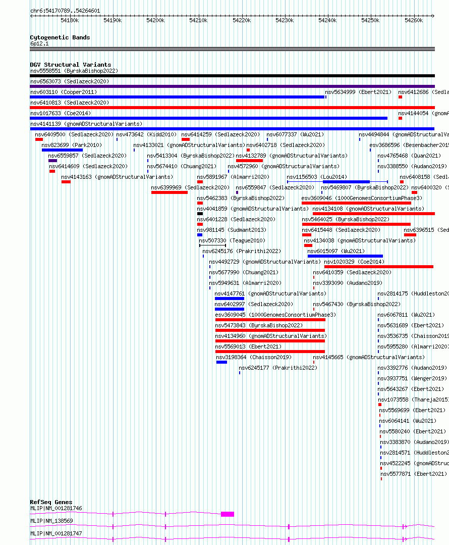The image size is (449, 545).
Task: Click nsv6402718 (Sedlazeck2020) label
Action: click(286, 145)
